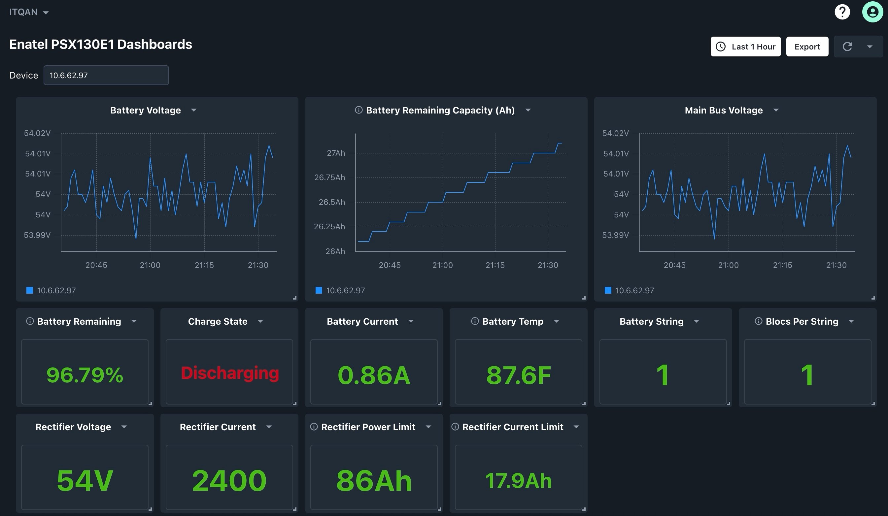Click info icon beside Battery Remaining
Screen dimensions: 888x516
[30, 321]
